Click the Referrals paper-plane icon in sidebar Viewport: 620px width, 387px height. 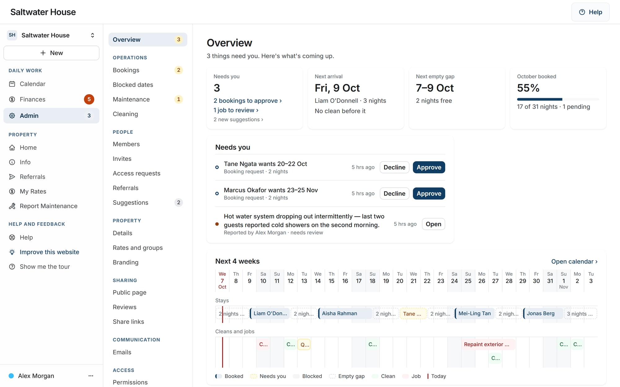12,177
